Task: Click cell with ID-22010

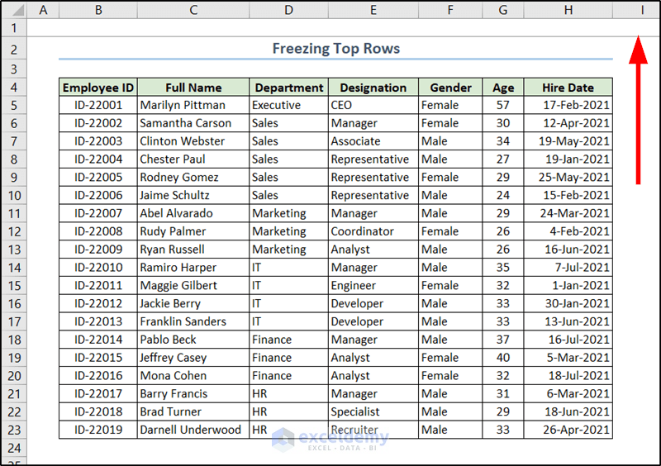Action: coord(98,268)
